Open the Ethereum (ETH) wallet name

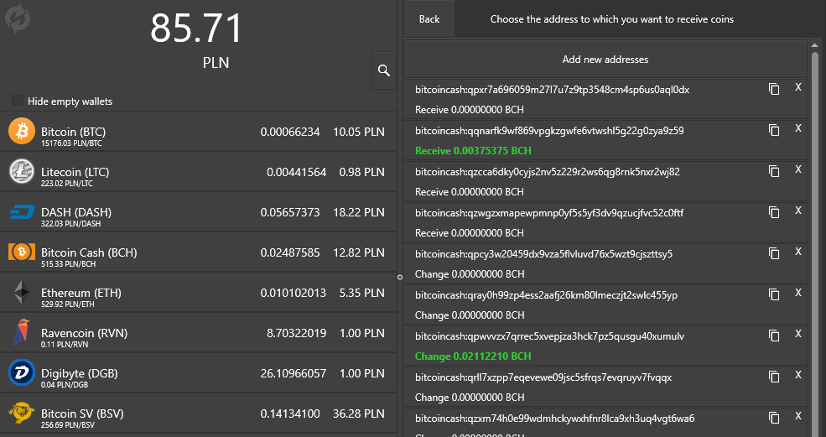coord(81,293)
